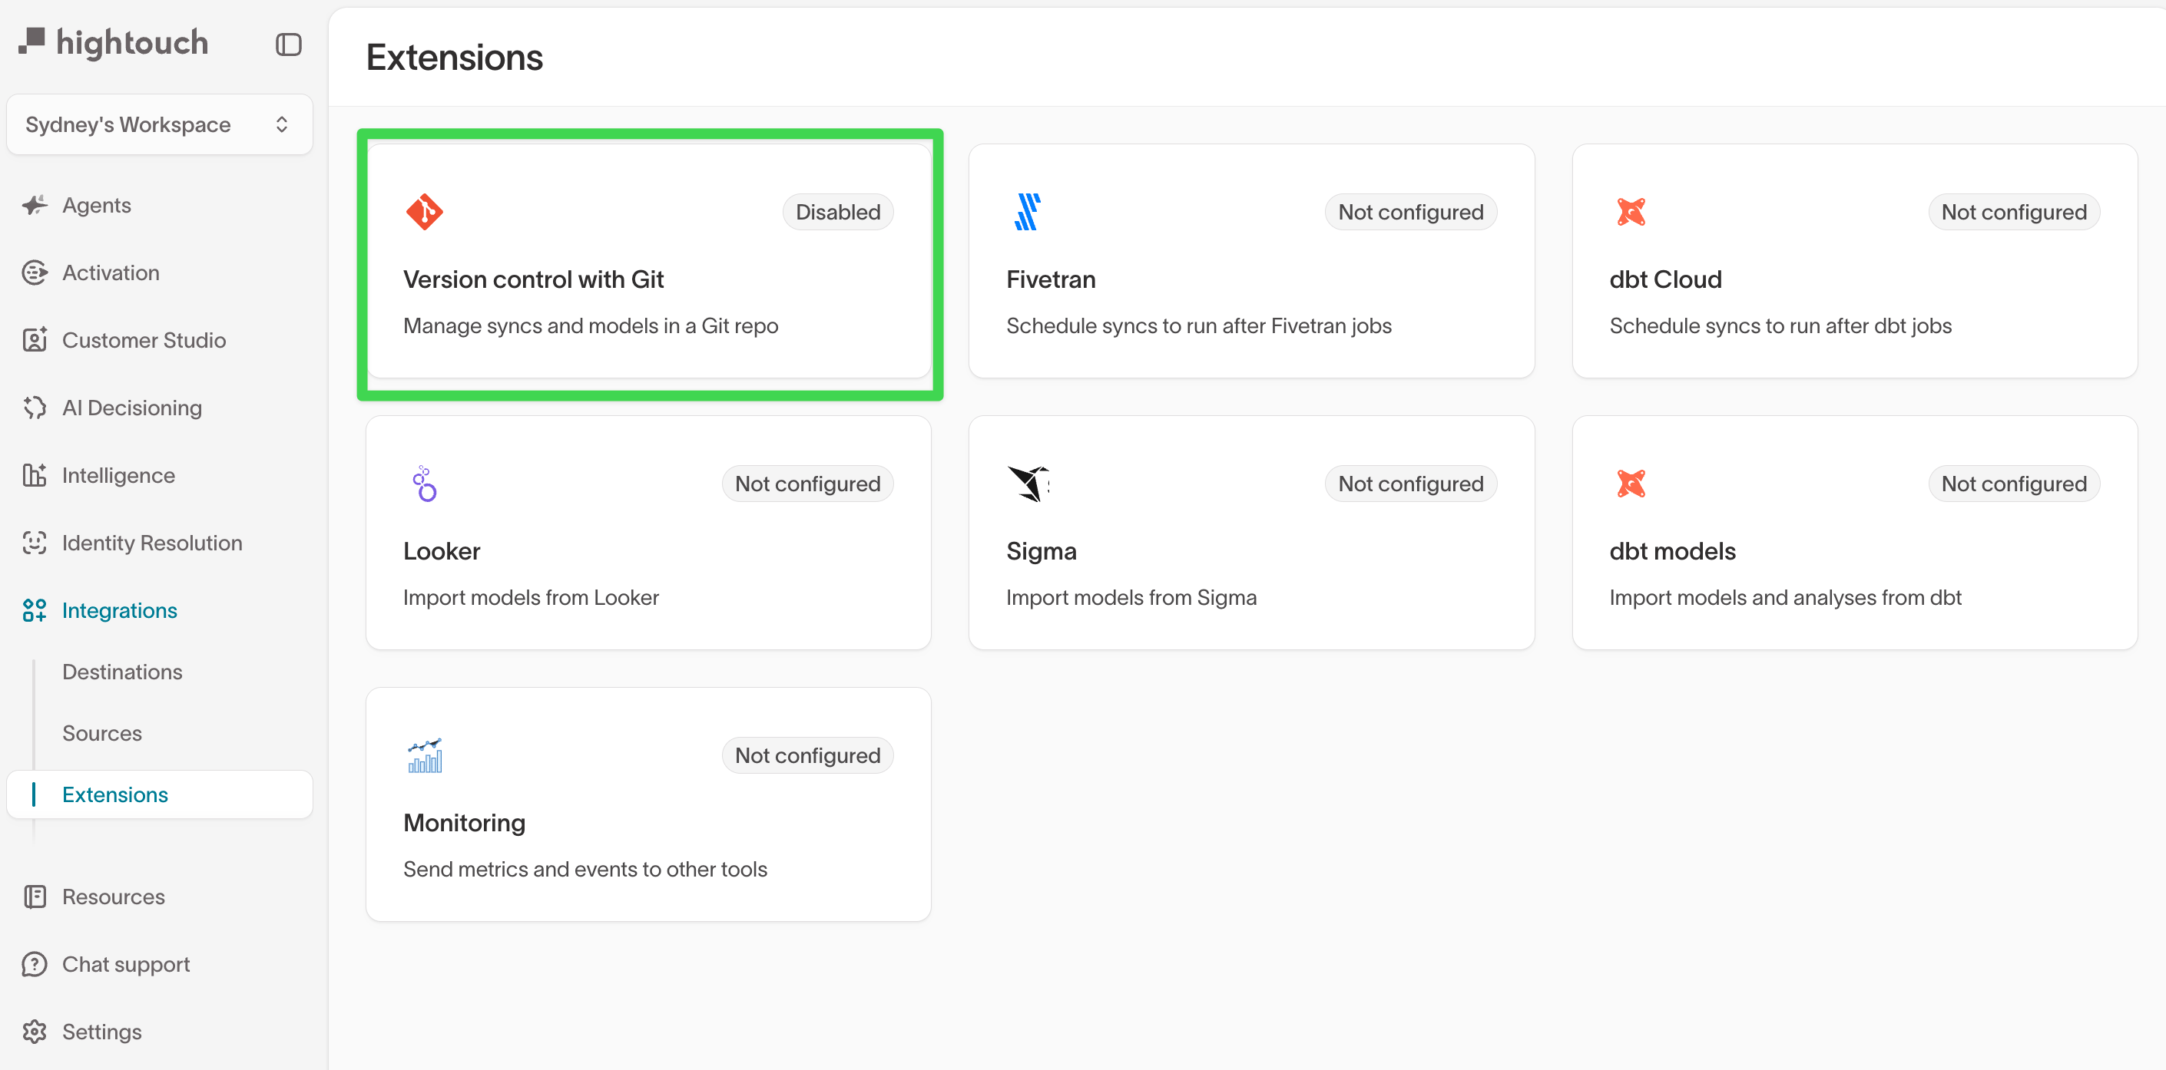
Task: Open Sources sub-item
Action: point(101,733)
